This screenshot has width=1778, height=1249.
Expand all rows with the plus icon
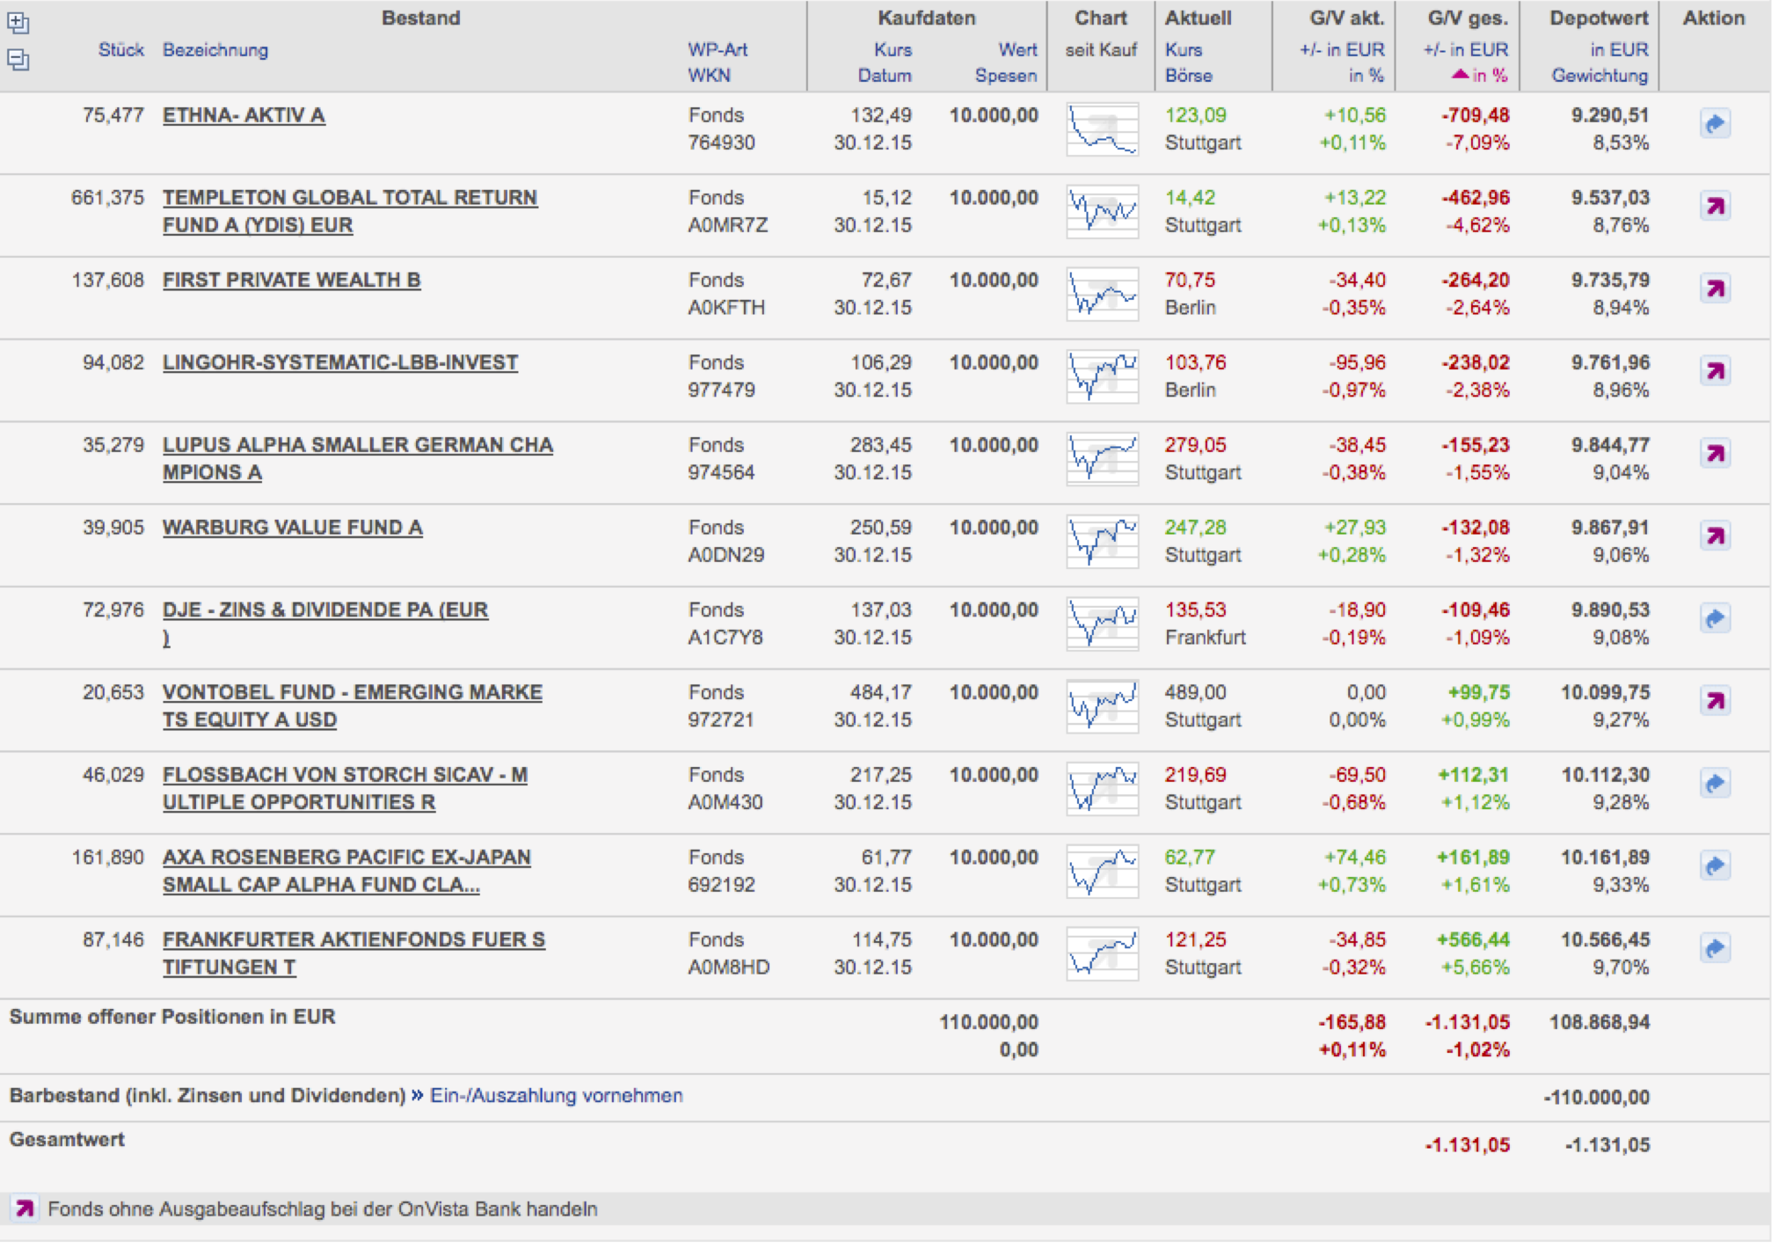(18, 23)
